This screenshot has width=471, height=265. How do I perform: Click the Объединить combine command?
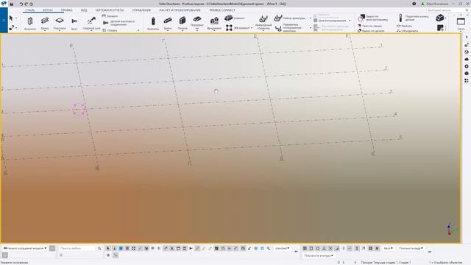pyautogui.click(x=407, y=31)
